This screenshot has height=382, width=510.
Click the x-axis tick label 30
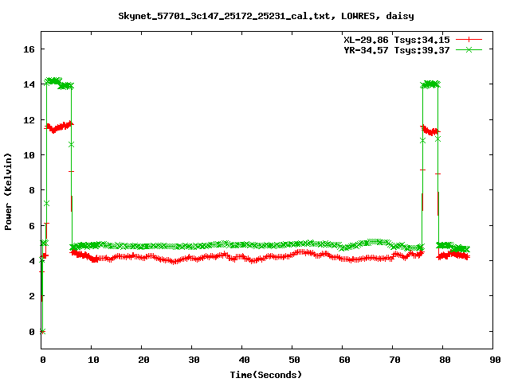(194, 360)
